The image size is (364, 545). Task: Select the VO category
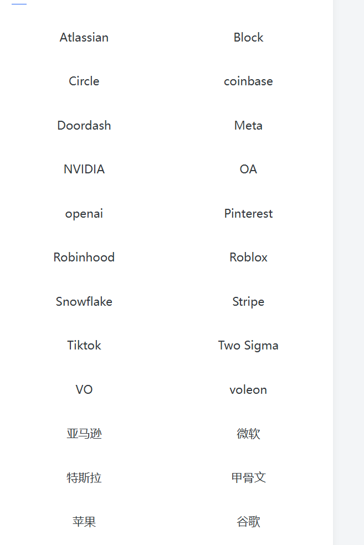point(84,390)
